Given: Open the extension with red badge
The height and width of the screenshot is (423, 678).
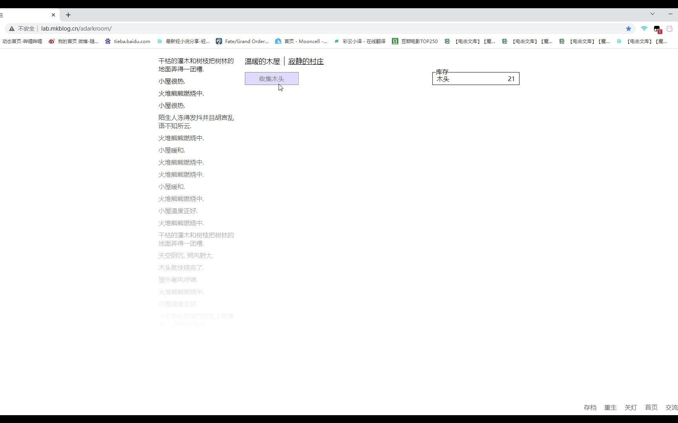Looking at the screenshot, I should (658, 29).
